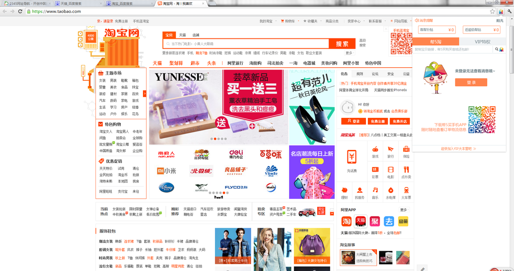Select the 帮5淘 tab in the extension panel
Image resolution: width=514 pixels, height=271 pixels.
(436, 42)
